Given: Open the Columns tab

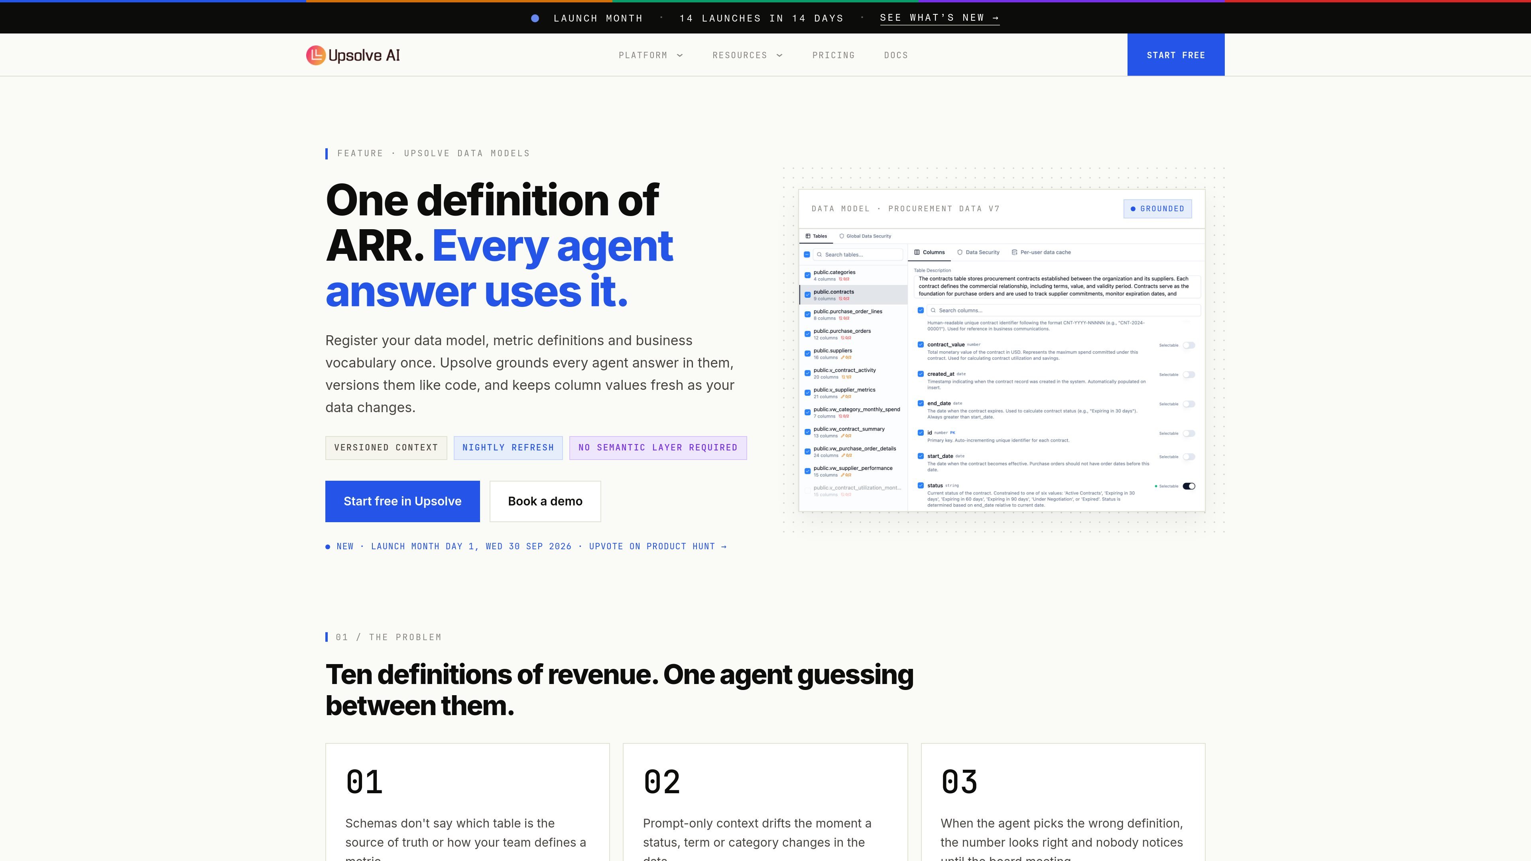Looking at the screenshot, I should click(x=929, y=252).
